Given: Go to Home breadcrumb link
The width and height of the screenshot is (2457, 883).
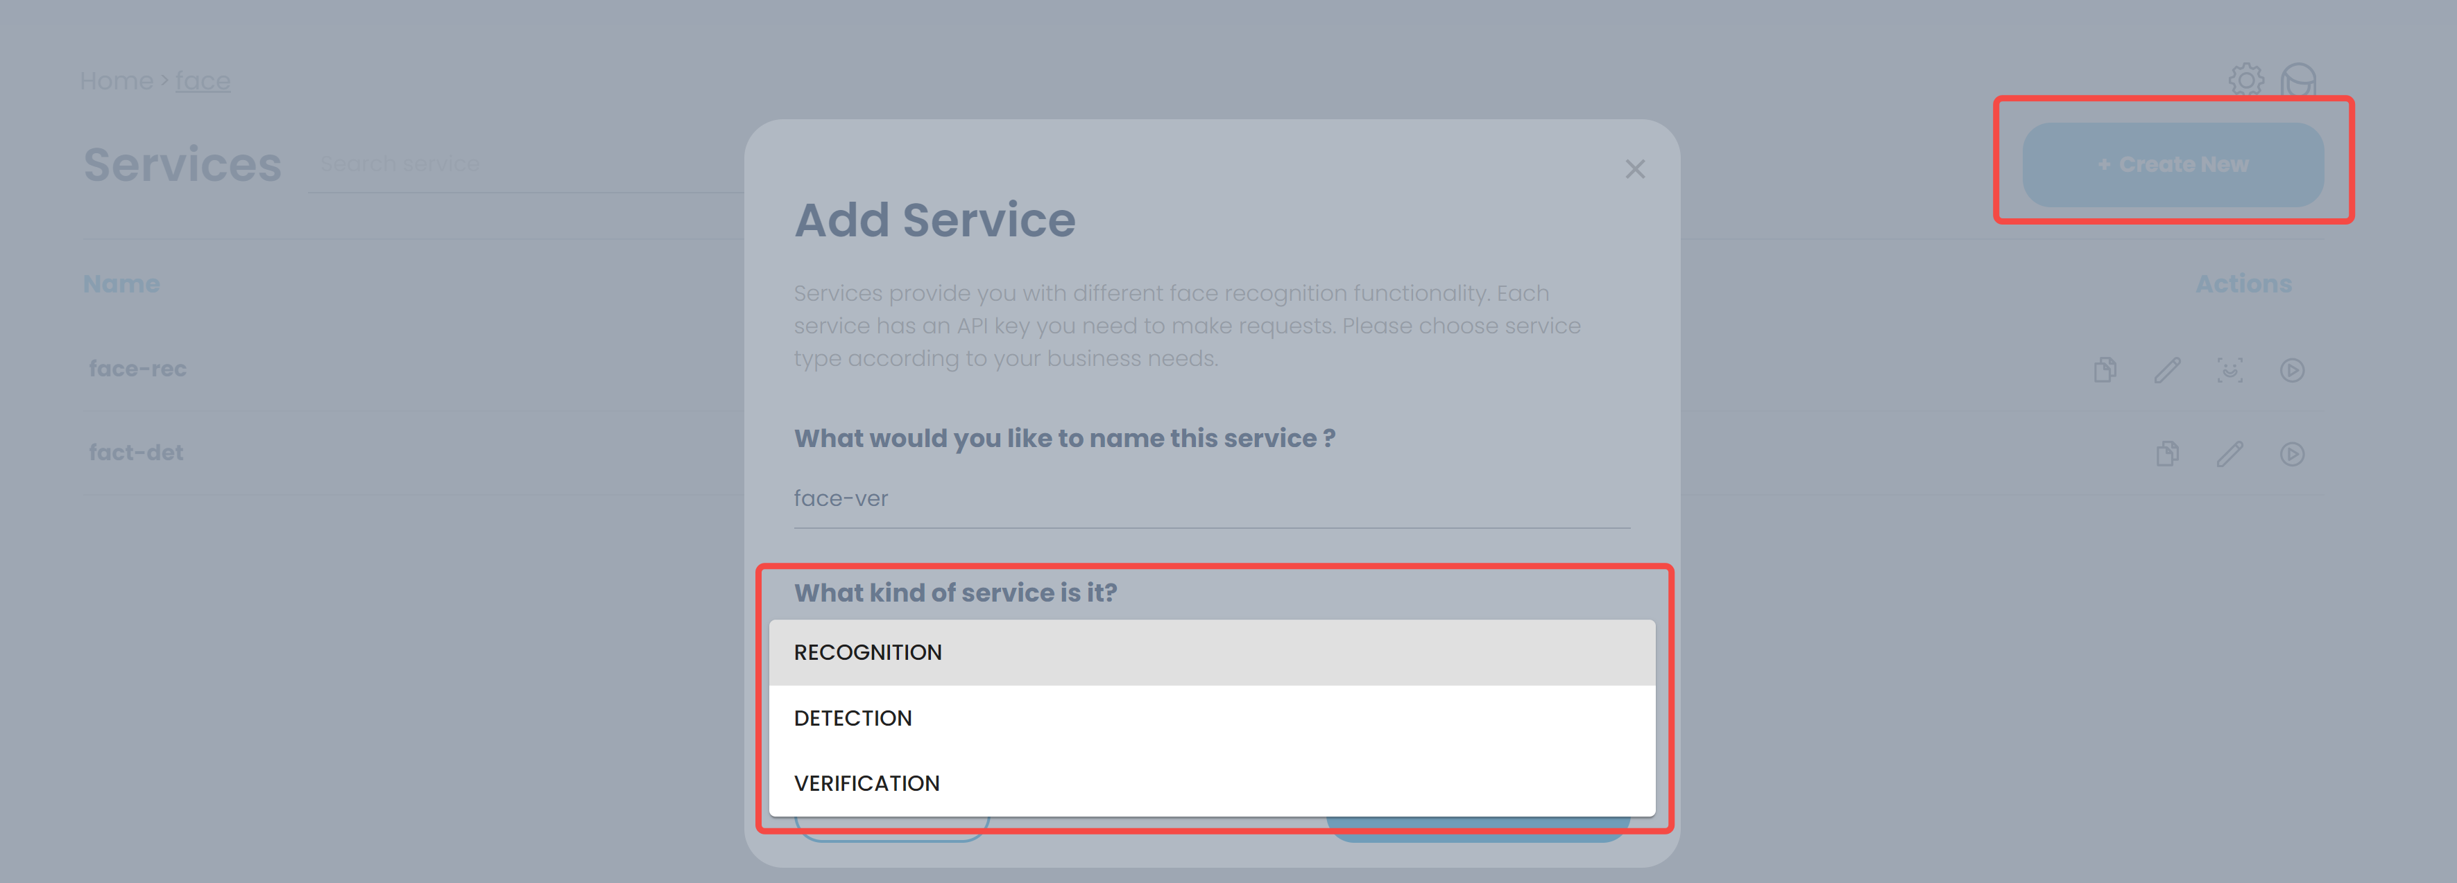Looking at the screenshot, I should (x=117, y=81).
